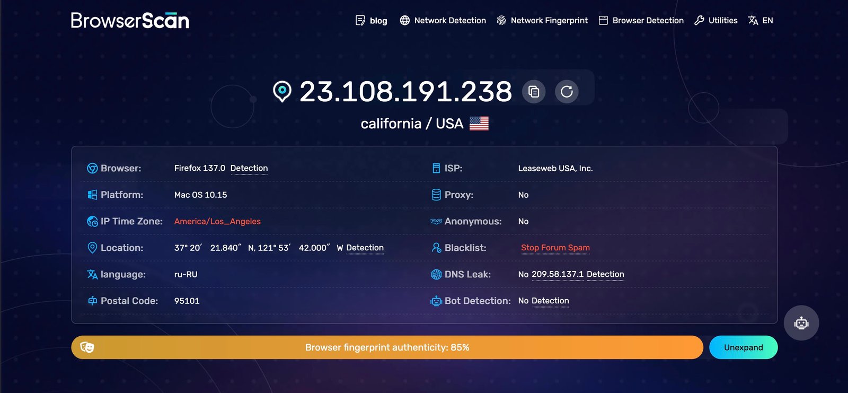Click the USA flag icon
Image resolution: width=848 pixels, height=393 pixels.
479,124
